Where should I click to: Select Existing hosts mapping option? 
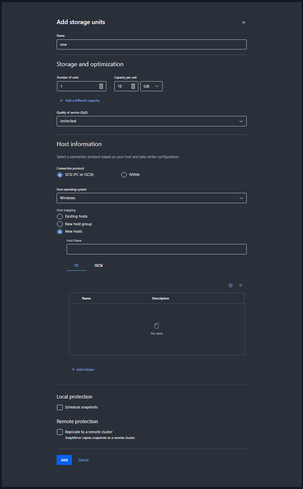[x=60, y=217]
